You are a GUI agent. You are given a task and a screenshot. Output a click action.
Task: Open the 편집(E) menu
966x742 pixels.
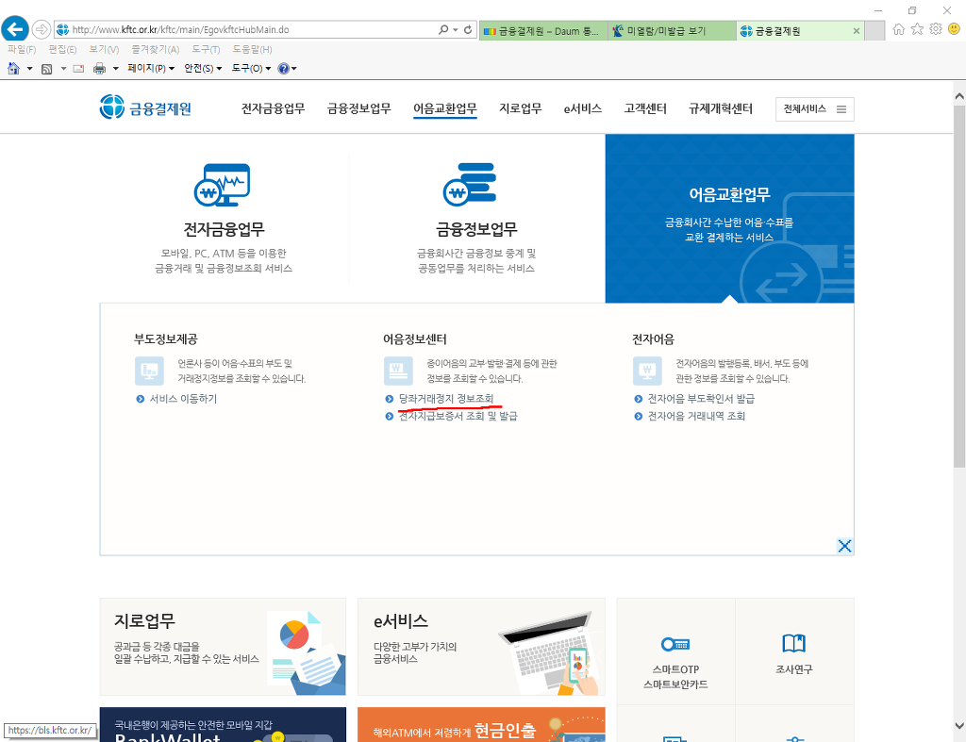62,49
